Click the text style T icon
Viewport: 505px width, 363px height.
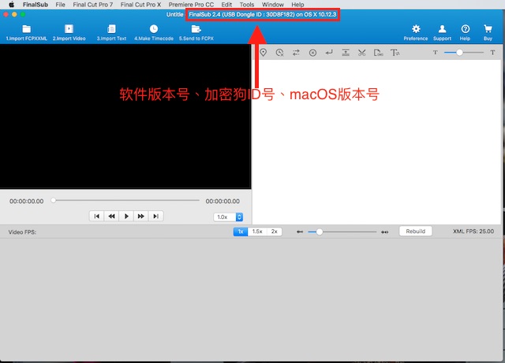pyautogui.click(x=395, y=53)
